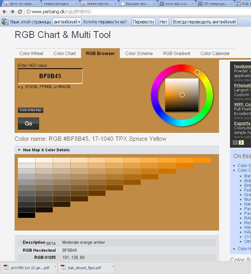
Task: Reload the page with the refresh icon
Action: tap(20, 12)
